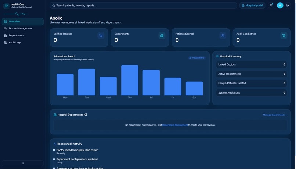Open Audit Logs in sidebar
This screenshot has height=169, width=296.
point(23,43)
